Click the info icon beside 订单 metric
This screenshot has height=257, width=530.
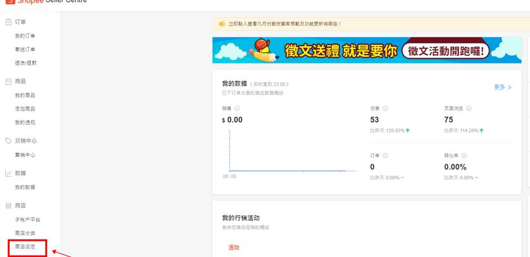(x=385, y=156)
